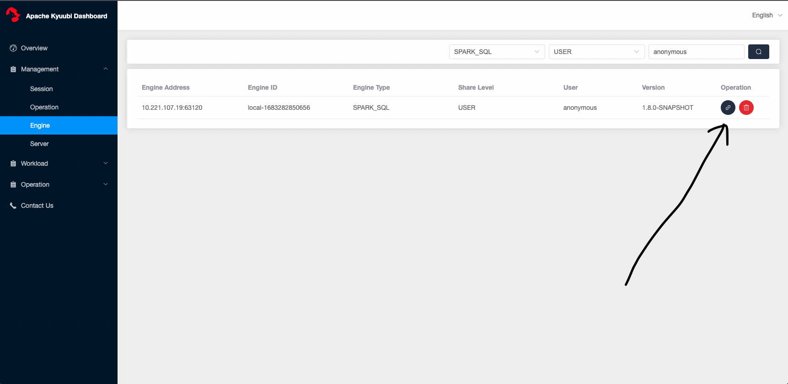Click the Management menu label

coord(40,69)
